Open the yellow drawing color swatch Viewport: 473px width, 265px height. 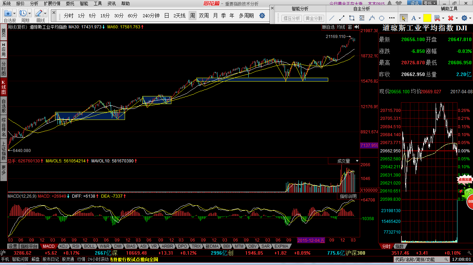click(427, 18)
